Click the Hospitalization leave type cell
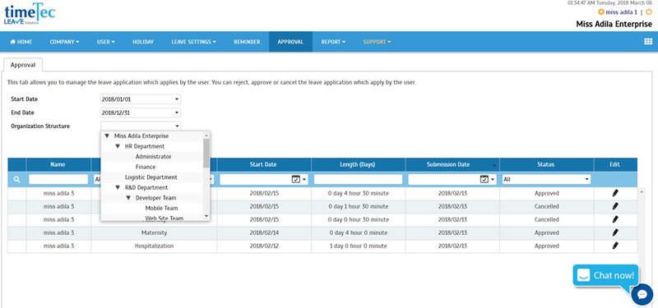658x308 pixels. [x=154, y=246]
